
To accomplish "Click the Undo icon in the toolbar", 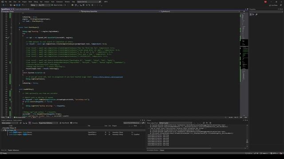I will 23,5.
